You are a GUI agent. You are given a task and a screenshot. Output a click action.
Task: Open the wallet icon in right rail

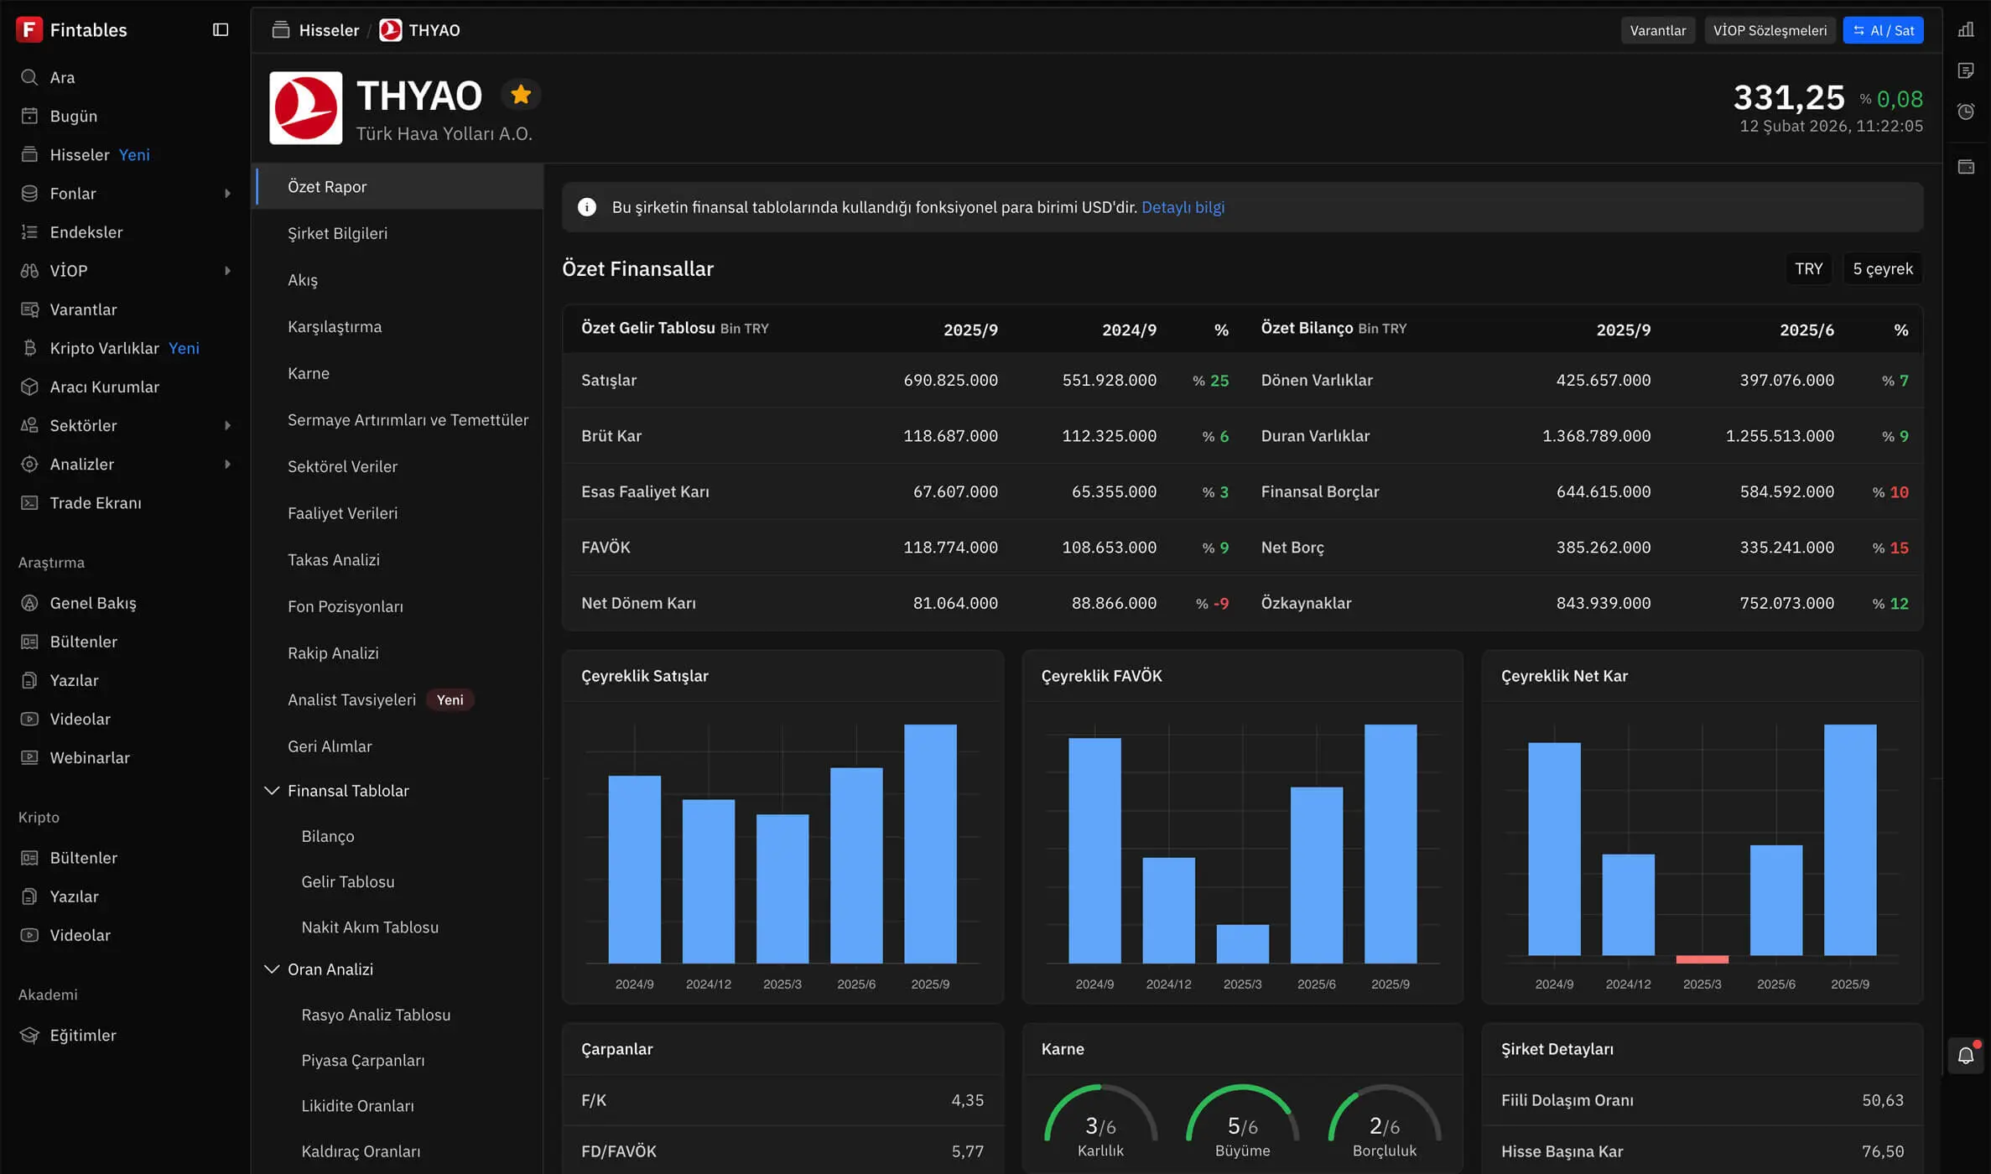pos(1966,167)
